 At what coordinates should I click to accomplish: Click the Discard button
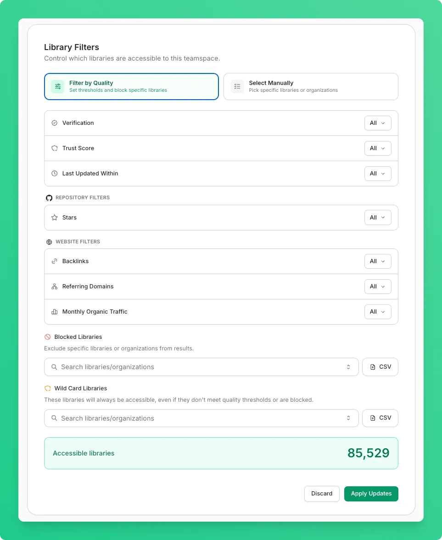point(322,494)
